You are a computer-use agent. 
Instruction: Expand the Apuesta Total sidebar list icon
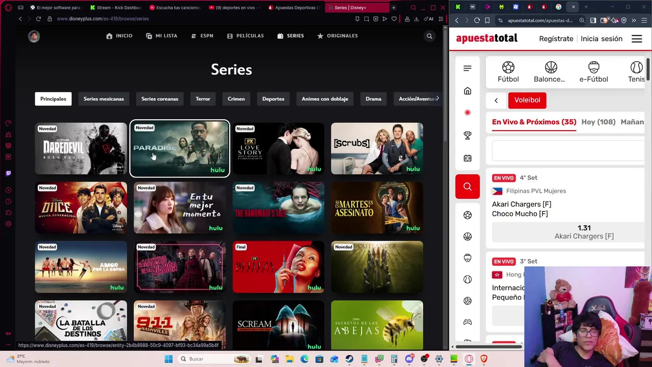tap(468, 68)
